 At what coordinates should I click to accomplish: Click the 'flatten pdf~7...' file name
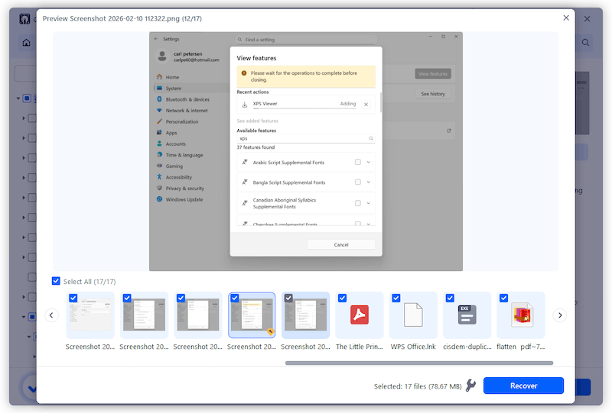[x=521, y=347]
